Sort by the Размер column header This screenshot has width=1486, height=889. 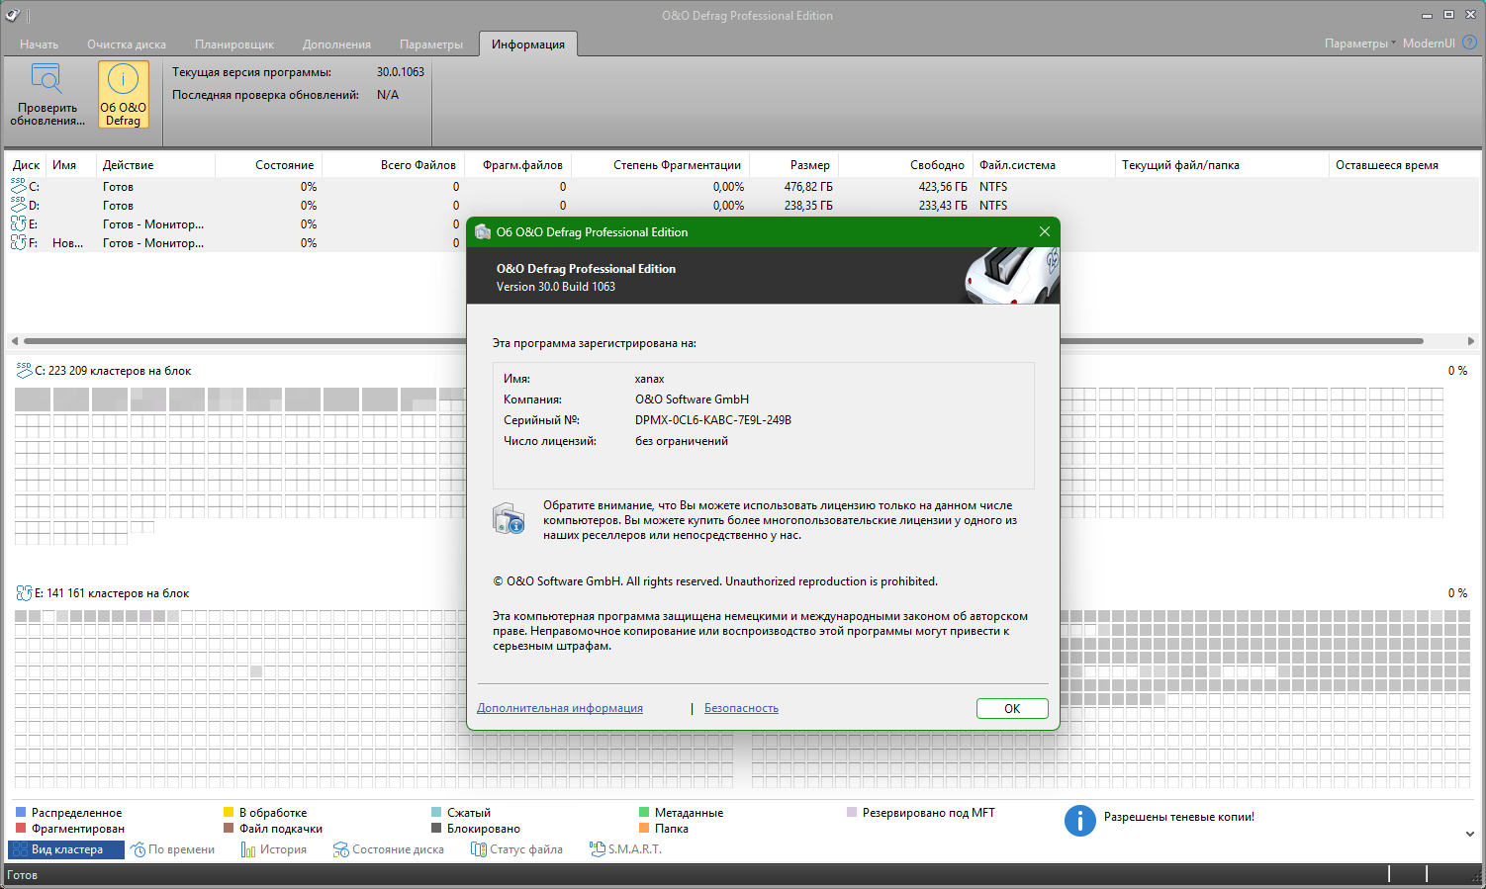click(793, 165)
